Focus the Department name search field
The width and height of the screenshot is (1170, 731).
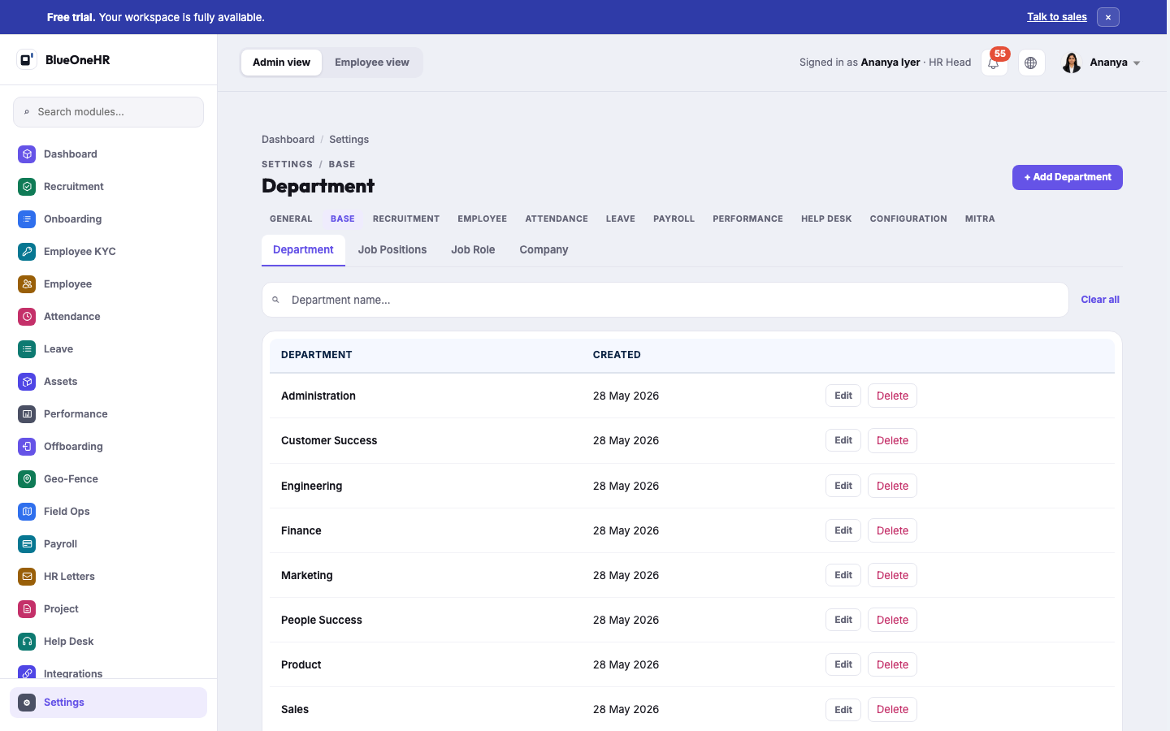pyautogui.click(x=665, y=300)
